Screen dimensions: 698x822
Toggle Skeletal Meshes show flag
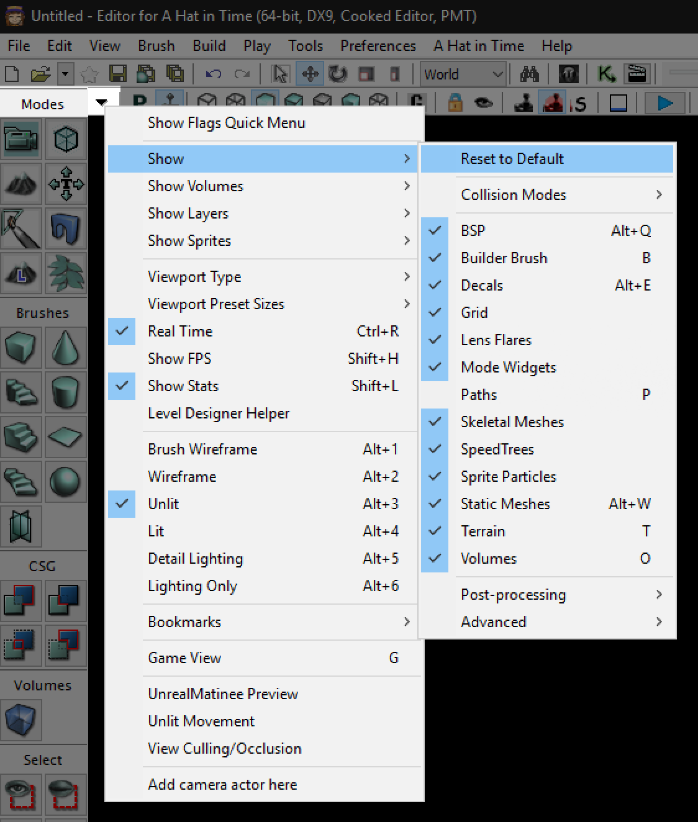(x=548, y=422)
